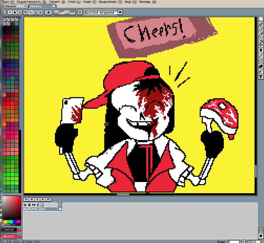Open the Кадр menu
264x243 pixels.
coord(90,2)
